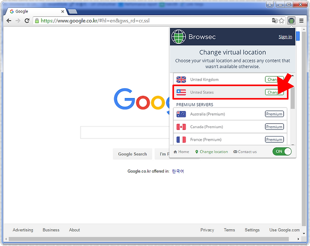Screen dimensions: 310x246
Task: Click the France flag icon
Action: [x=181, y=140]
